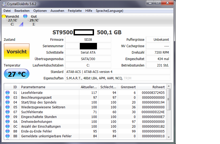This screenshot has width=220, height=144.
Task: Click the SMART list scrollbar thumb
Action: (169, 99)
